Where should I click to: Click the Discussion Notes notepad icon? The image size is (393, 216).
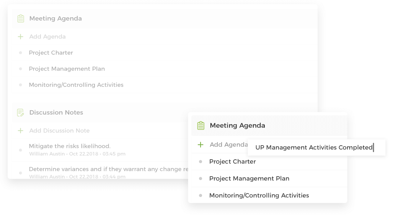21,113
